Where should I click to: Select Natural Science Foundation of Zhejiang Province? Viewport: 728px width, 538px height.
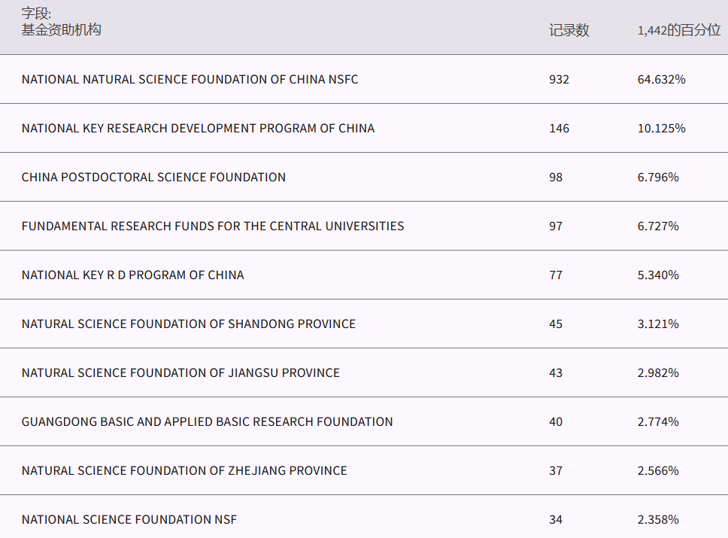(x=184, y=470)
